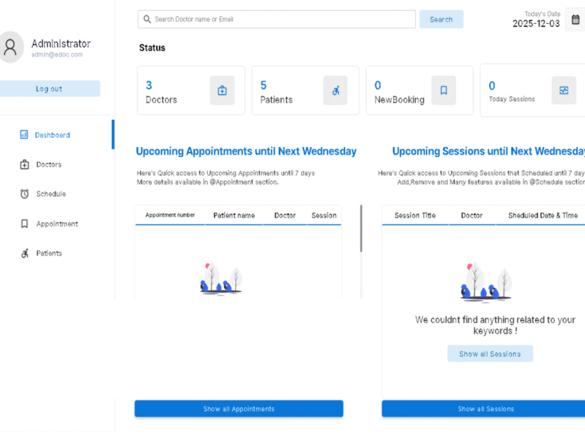The width and height of the screenshot is (585, 438).
Task: Select the Appointment menu item
Action: (x=56, y=224)
